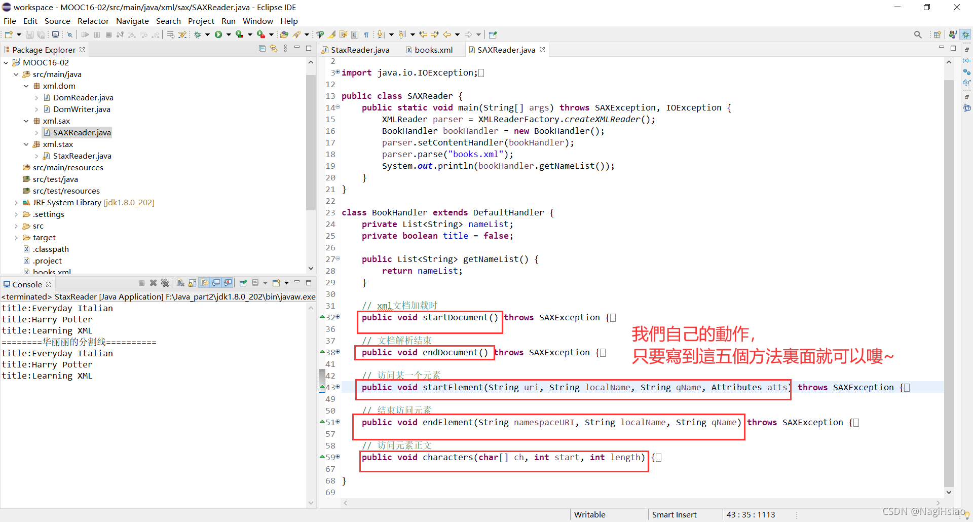Toggle show console on standard error

coord(228,283)
